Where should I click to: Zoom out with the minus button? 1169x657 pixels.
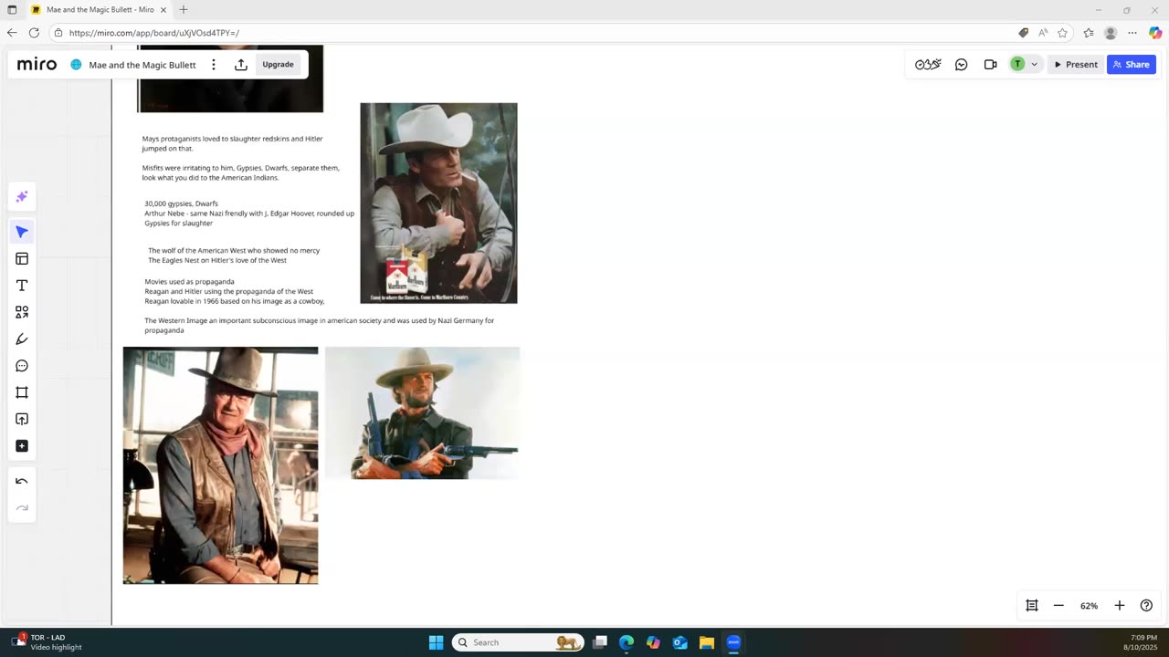pos(1058,606)
